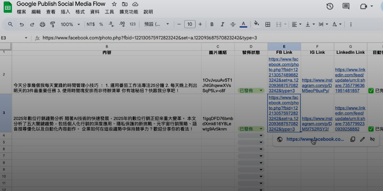Click the formula bar URL text
Screen dimensions: 383x191
point(150,38)
